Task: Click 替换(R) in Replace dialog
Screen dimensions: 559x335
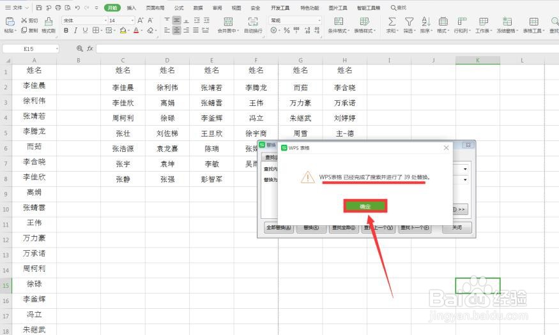Action: [x=311, y=228]
